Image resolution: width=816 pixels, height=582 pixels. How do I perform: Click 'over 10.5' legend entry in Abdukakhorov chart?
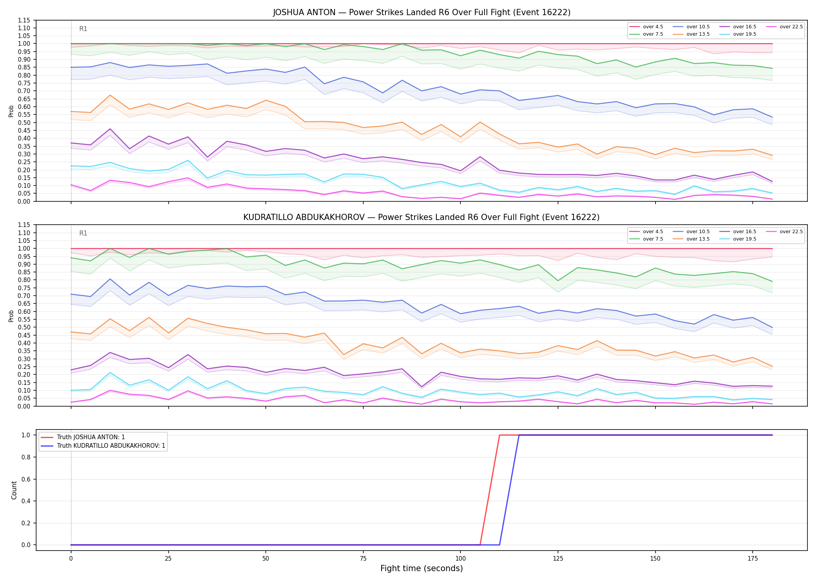[x=691, y=232]
